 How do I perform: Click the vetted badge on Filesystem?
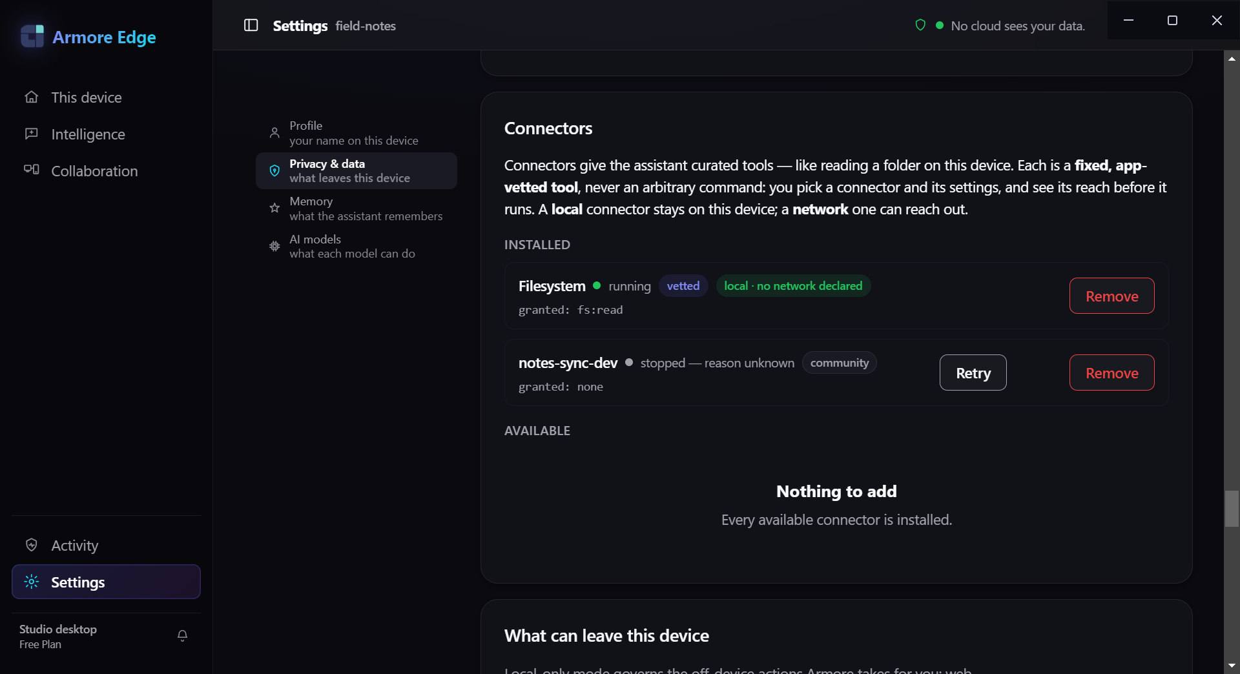point(683,285)
